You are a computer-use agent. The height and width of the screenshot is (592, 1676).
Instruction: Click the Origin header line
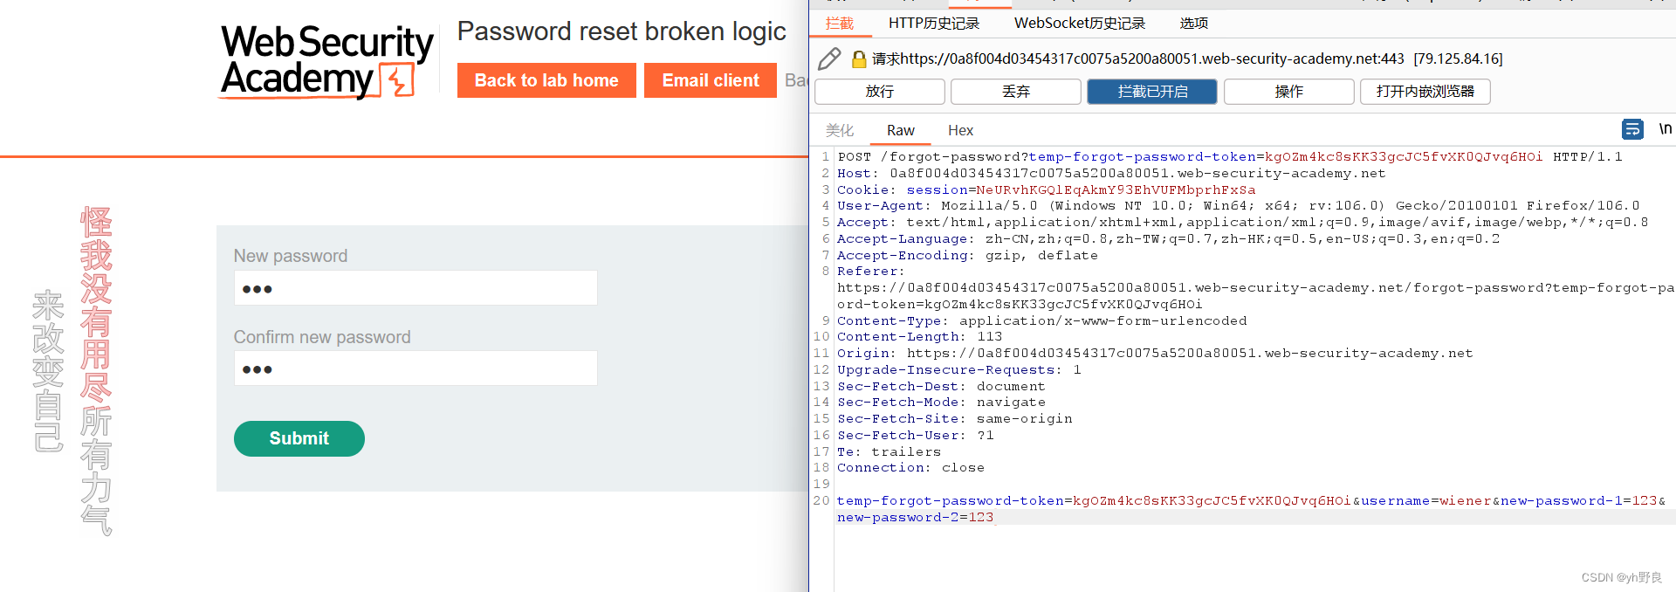tap(1155, 354)
